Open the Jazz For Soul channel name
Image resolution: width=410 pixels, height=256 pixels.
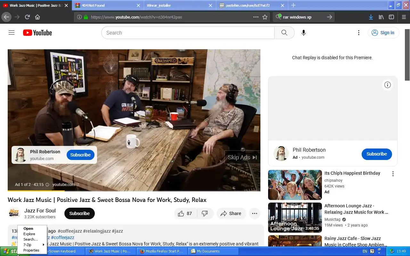pos(40,211)
